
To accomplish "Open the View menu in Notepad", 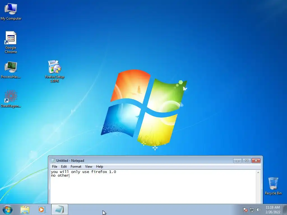I will [89, 166].
